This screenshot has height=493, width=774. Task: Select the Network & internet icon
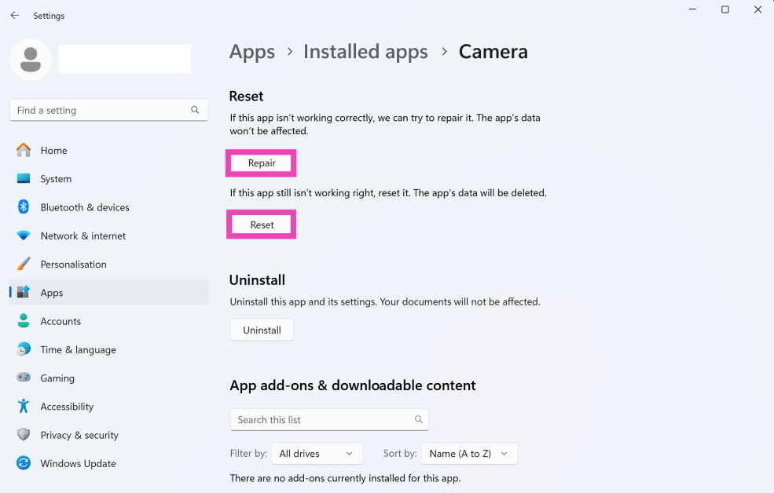24,236
